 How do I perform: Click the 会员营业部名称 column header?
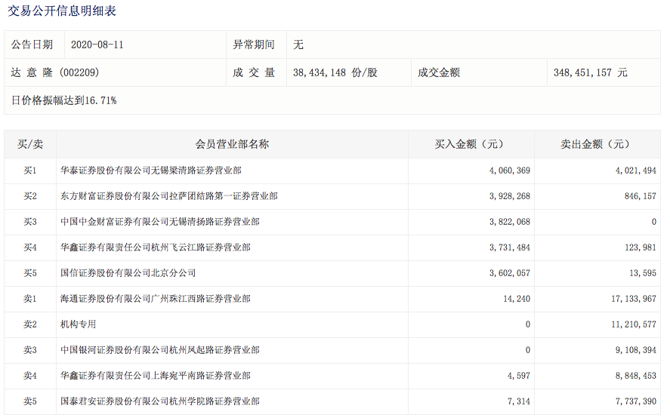coord(232,144)
